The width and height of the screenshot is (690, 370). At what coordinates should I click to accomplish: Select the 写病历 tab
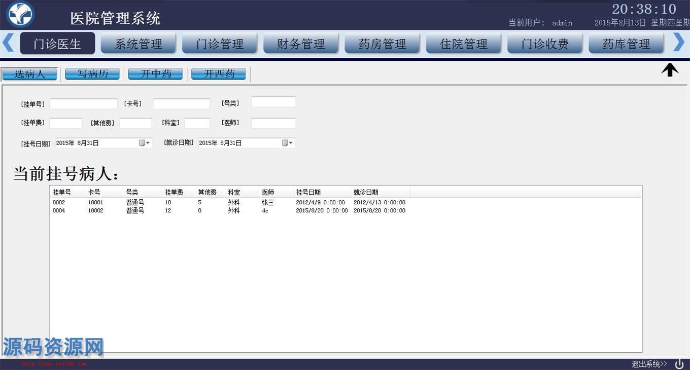coord(92,74)
